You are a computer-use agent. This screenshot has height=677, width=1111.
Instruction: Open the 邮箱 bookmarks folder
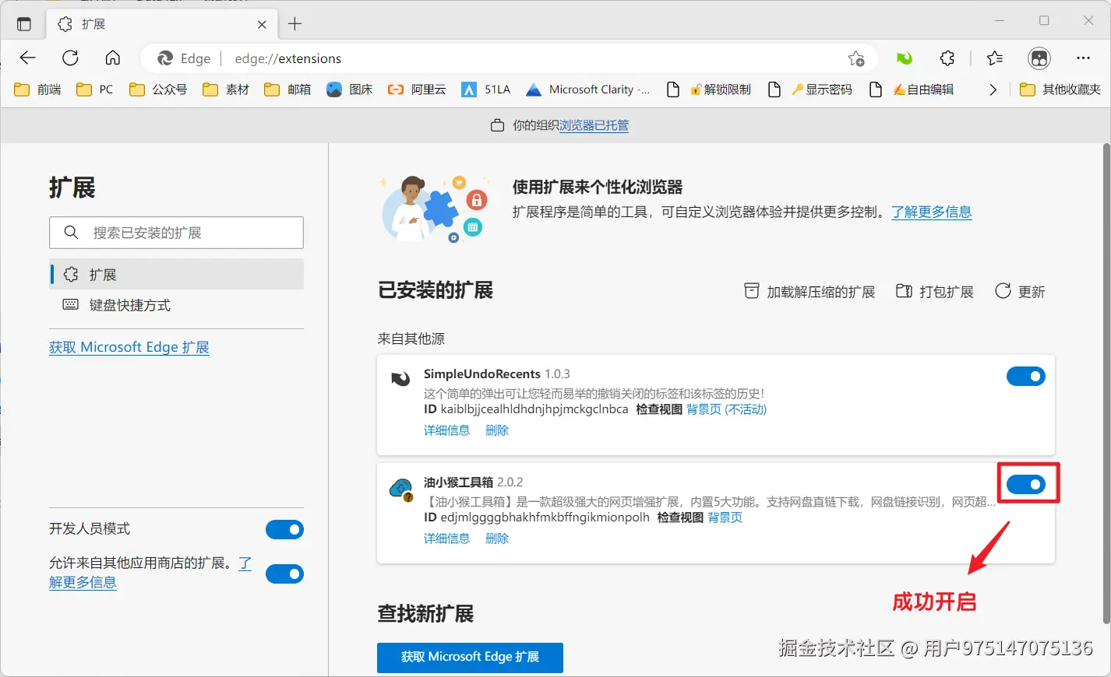tap(287, 89)
